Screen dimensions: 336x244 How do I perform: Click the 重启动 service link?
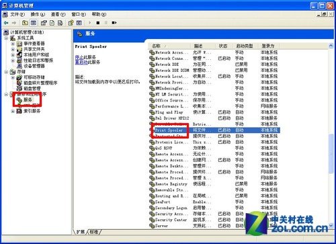coord(81,62)
